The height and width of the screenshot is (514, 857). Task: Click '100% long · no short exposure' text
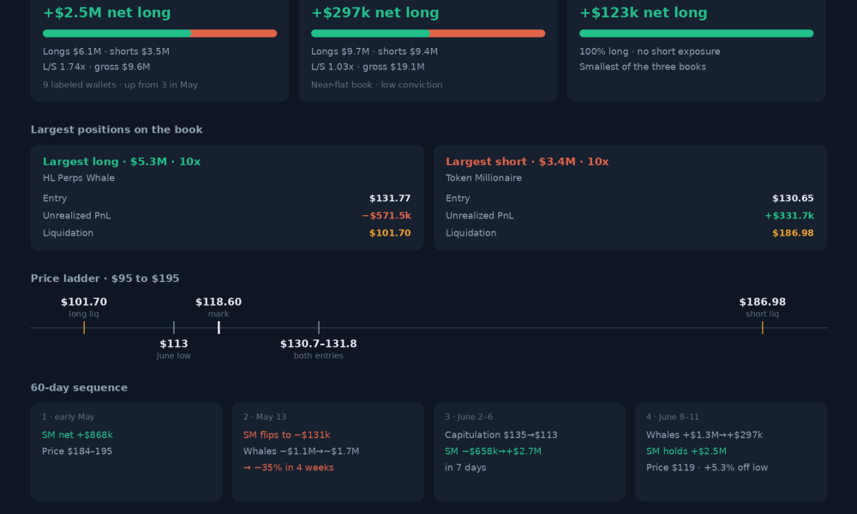[650, 51]
